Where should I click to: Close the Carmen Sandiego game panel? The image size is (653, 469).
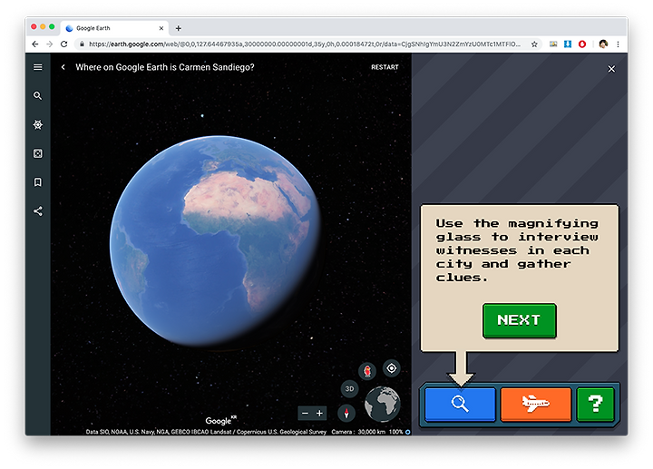coord(611,69)
